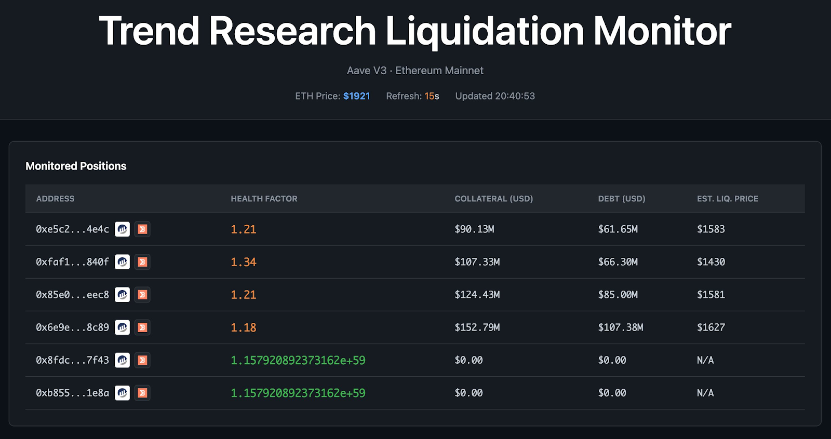Open Etherscan icon for address 0xe5c2...4e4c
The width and height of the screenshot is (831, 439).
(x=122, y=229)
